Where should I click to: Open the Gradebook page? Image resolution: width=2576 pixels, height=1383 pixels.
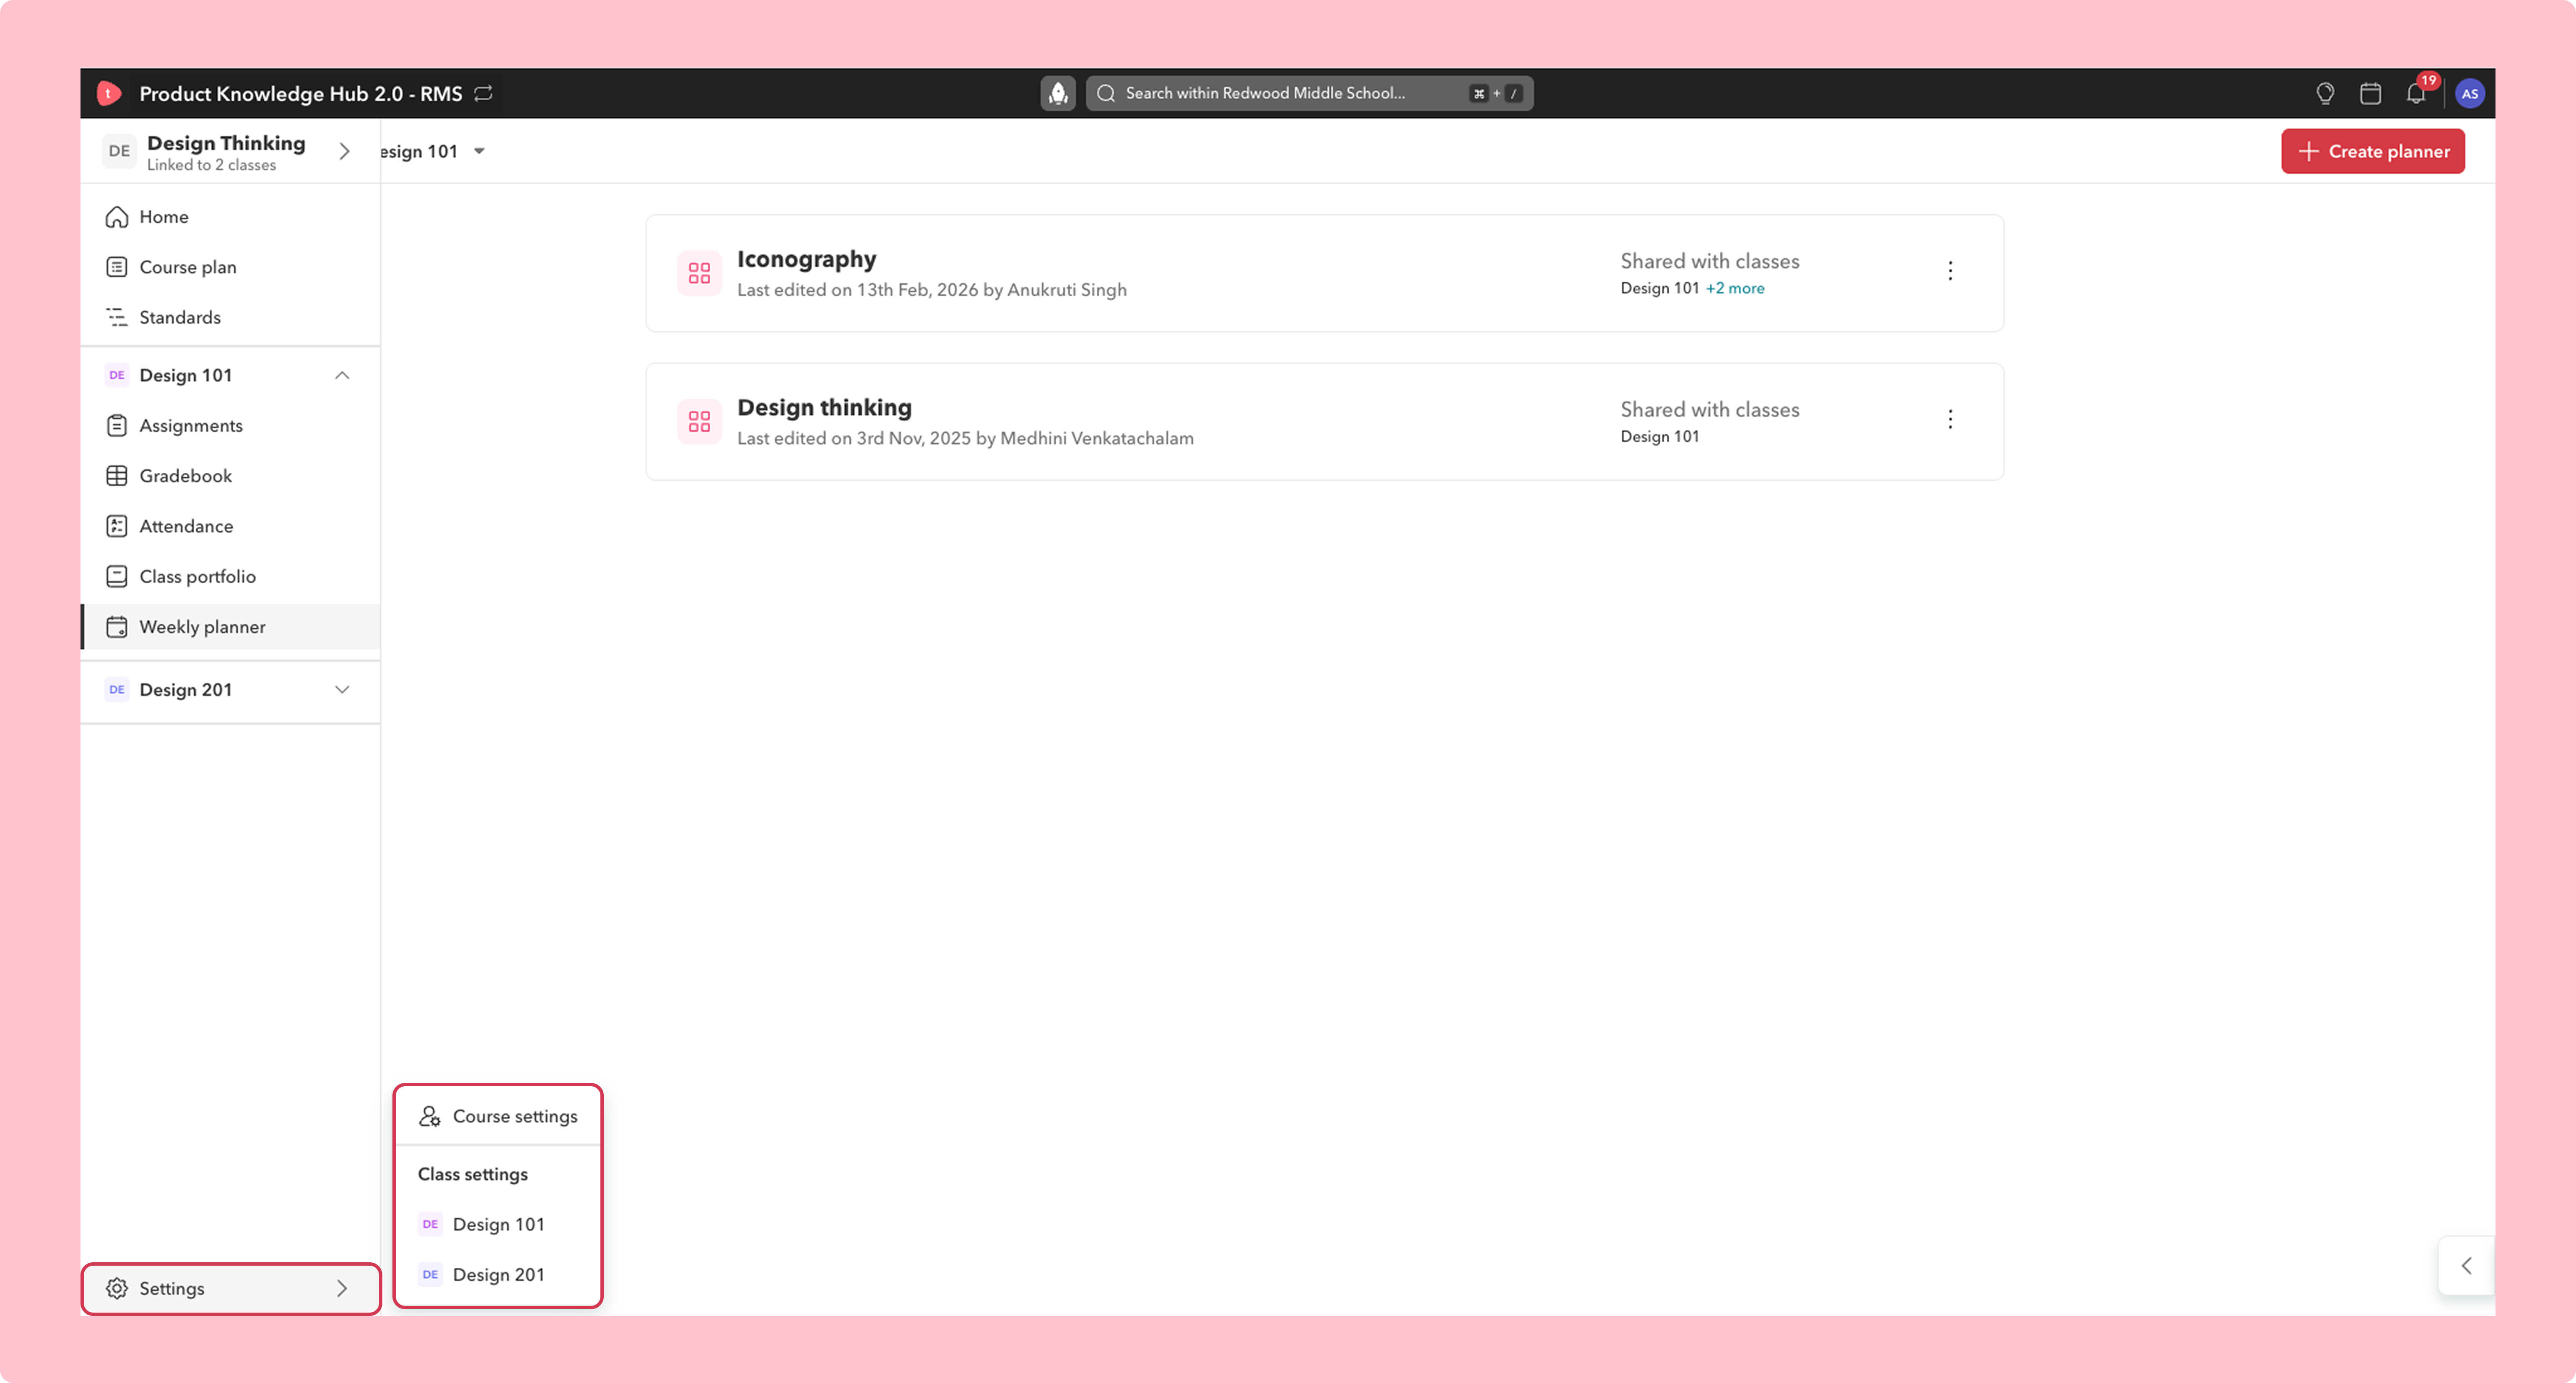[230, 476]
